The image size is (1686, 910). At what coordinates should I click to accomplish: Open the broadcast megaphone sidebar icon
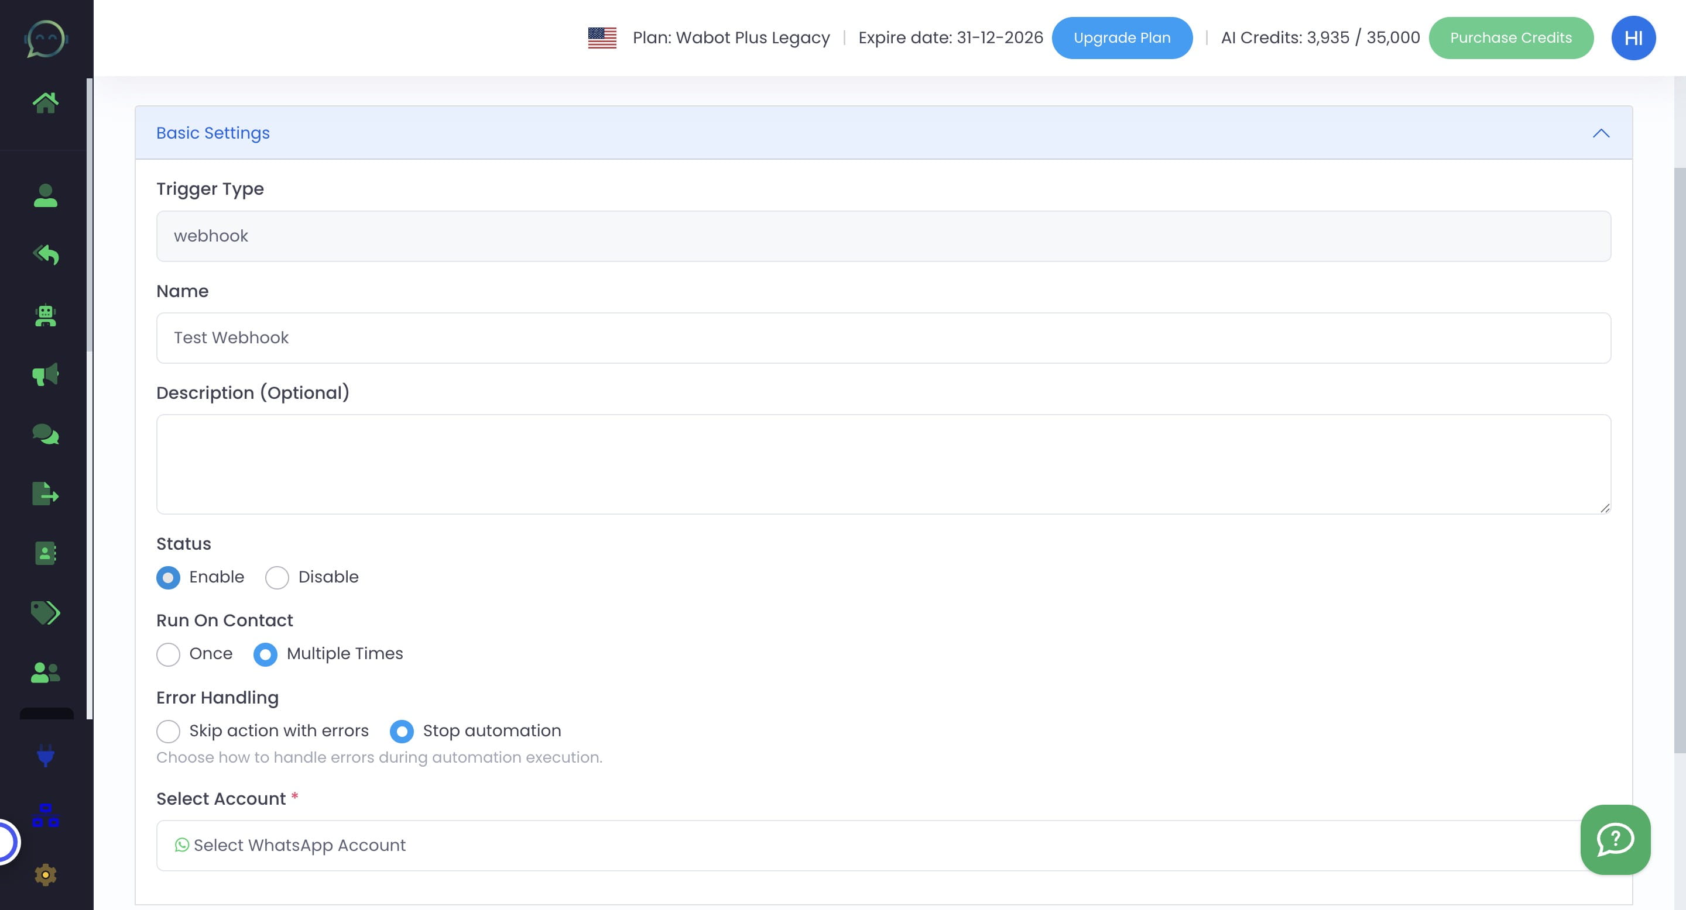point(45,375)
